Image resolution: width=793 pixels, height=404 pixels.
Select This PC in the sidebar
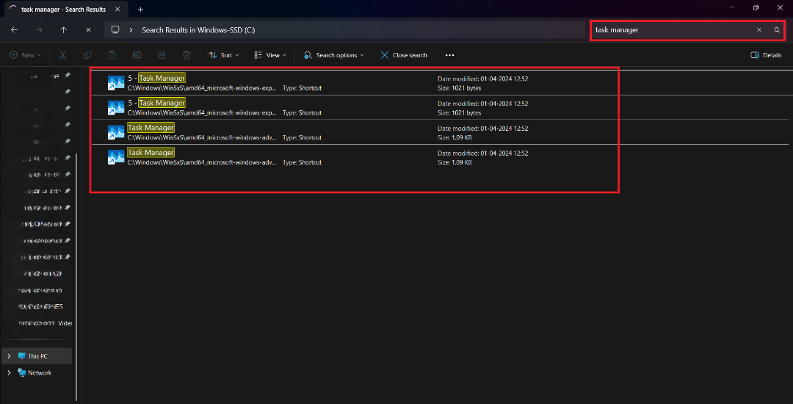(x=37, y=356)
